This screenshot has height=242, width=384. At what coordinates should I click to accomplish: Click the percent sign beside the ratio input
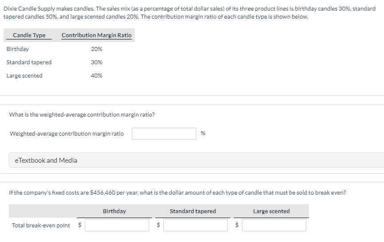coord(203,133)
